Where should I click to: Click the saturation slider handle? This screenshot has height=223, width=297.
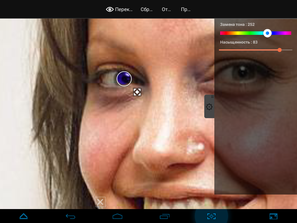(280, 50)
